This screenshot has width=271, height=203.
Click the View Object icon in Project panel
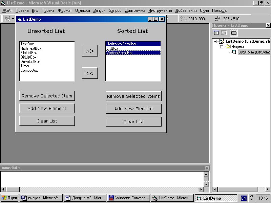[224, 33]
